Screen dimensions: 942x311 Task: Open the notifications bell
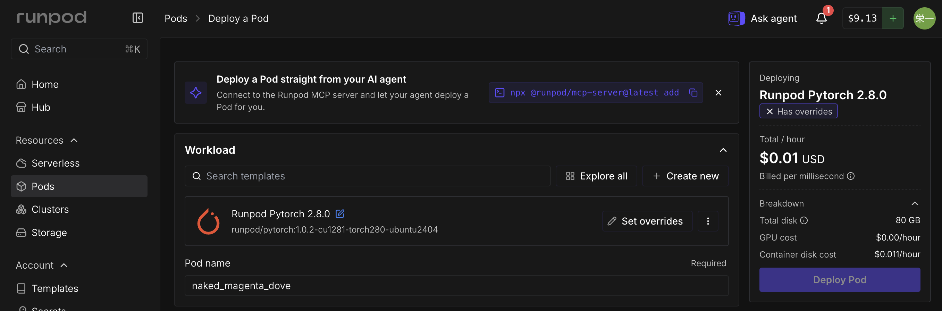(821, 18)
